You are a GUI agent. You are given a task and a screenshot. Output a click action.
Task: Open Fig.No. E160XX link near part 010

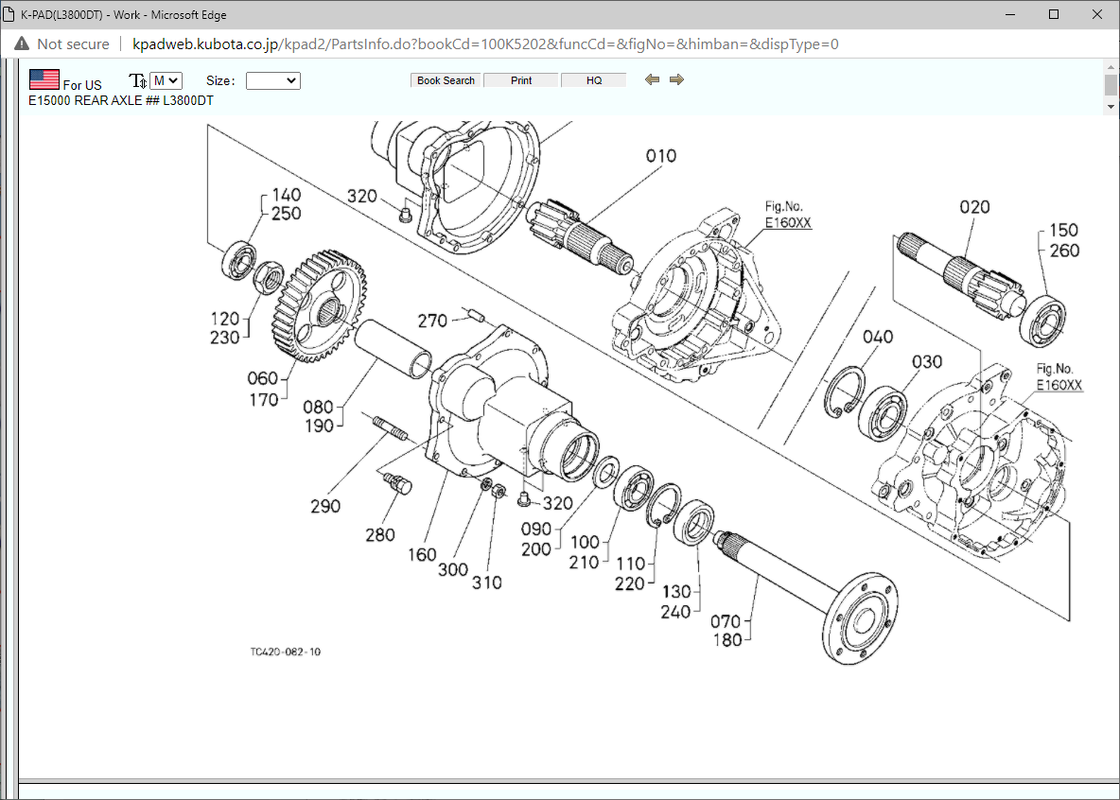(788, 223)
